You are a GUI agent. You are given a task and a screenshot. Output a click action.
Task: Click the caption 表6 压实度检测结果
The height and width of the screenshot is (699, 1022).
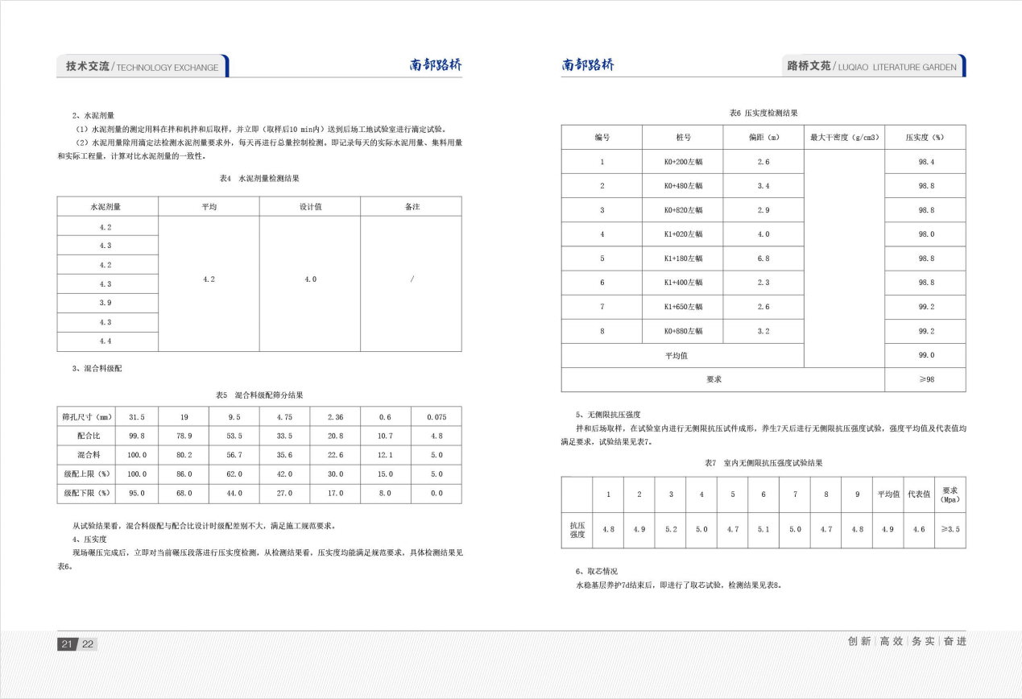763,114
